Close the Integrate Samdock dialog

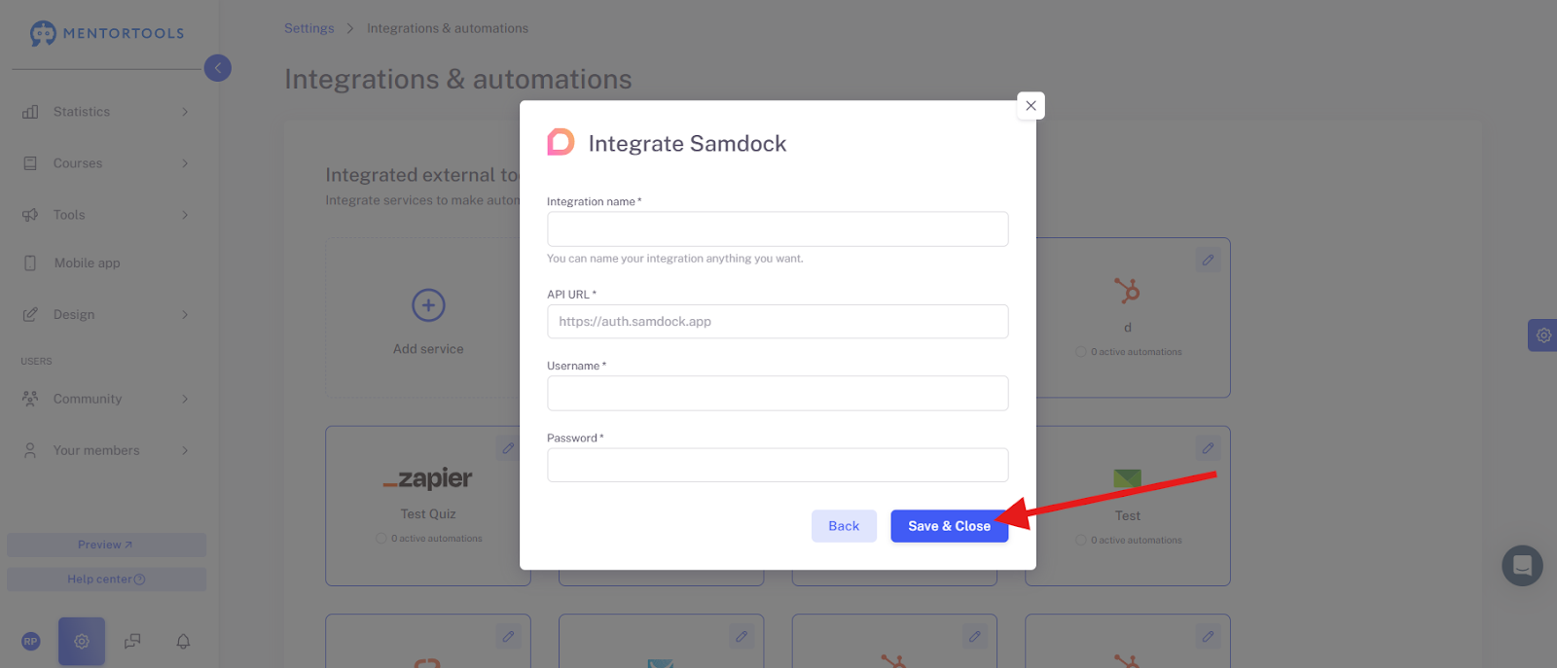click(x=1031, y=105)
